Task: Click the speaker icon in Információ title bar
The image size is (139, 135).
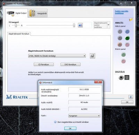Action: [41, 82]
